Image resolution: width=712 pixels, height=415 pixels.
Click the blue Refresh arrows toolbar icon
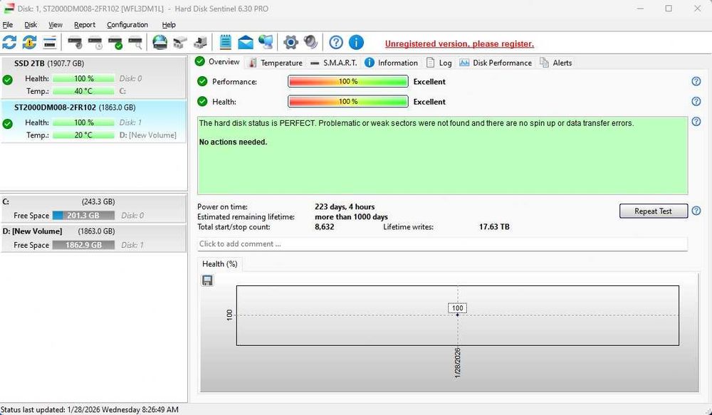[9, 43]
